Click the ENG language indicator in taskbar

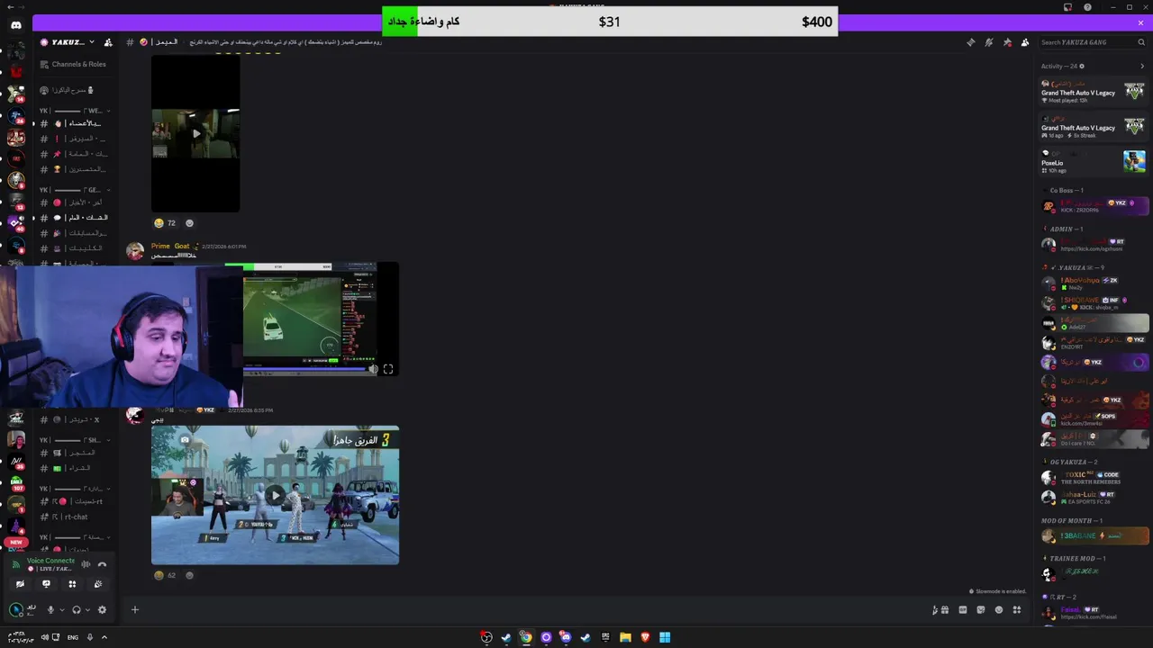tap(72, 637)
